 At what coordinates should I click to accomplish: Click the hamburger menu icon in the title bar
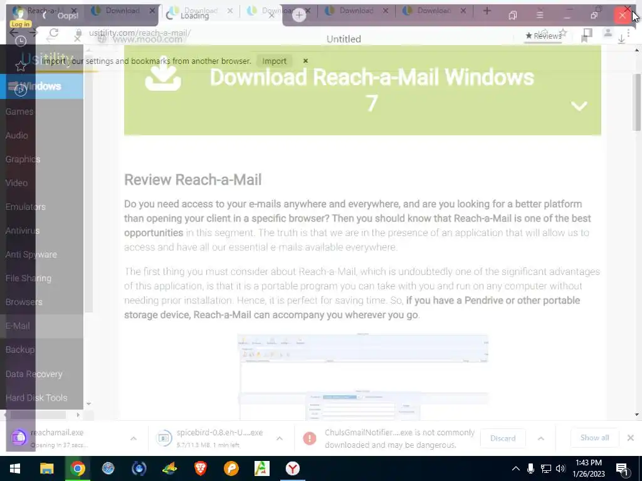[x=540, y=15]
